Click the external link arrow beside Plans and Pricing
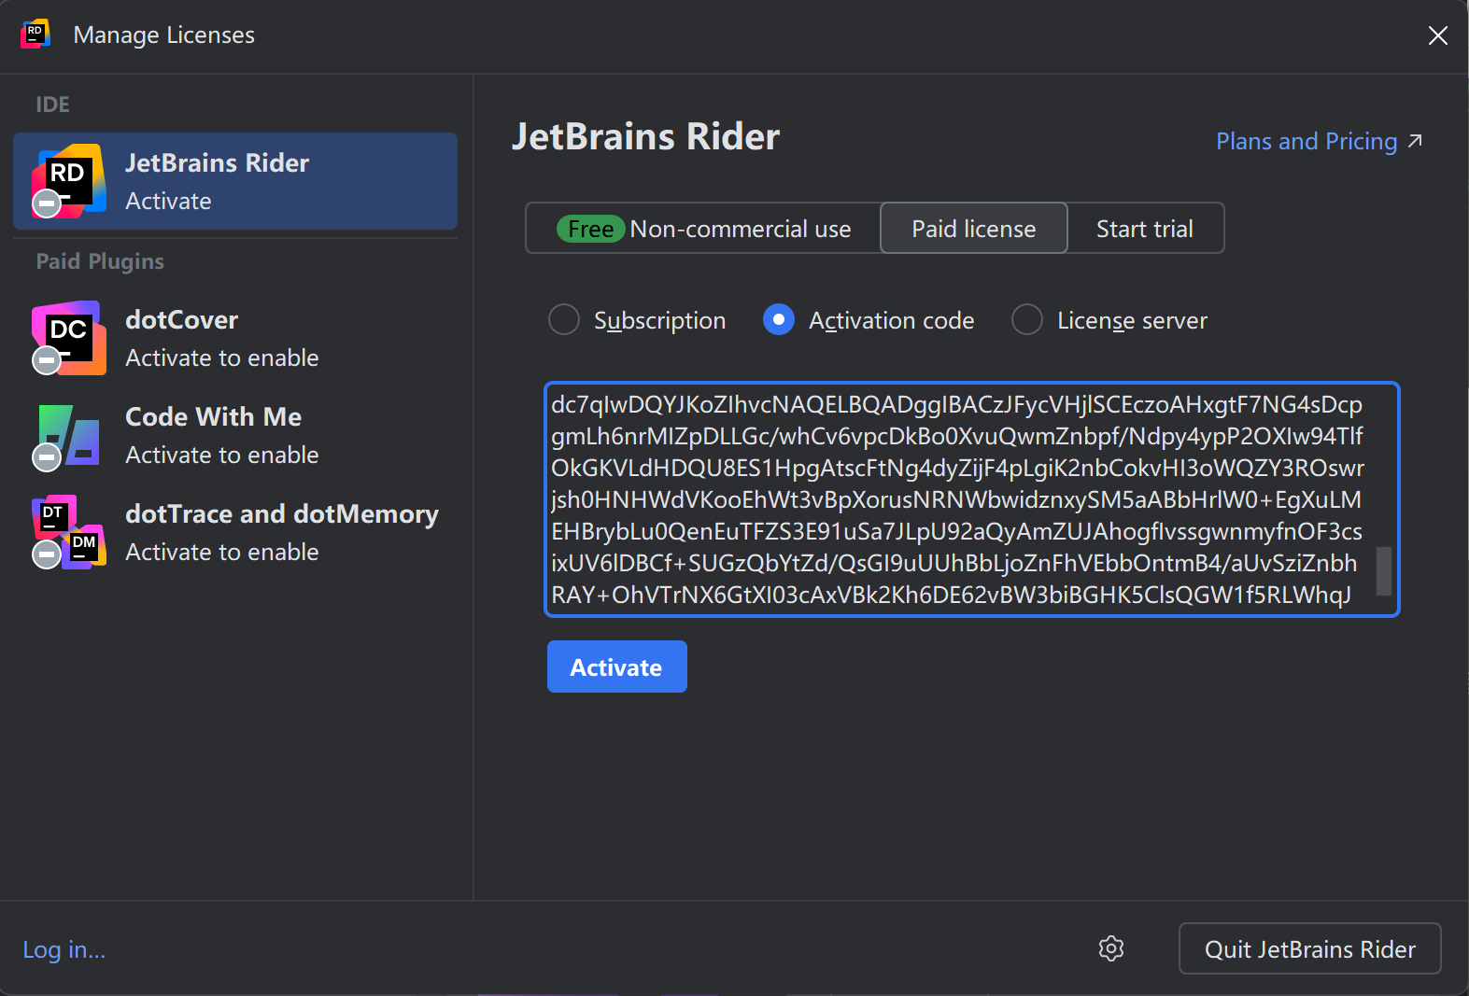 [x=1415, y=141]
